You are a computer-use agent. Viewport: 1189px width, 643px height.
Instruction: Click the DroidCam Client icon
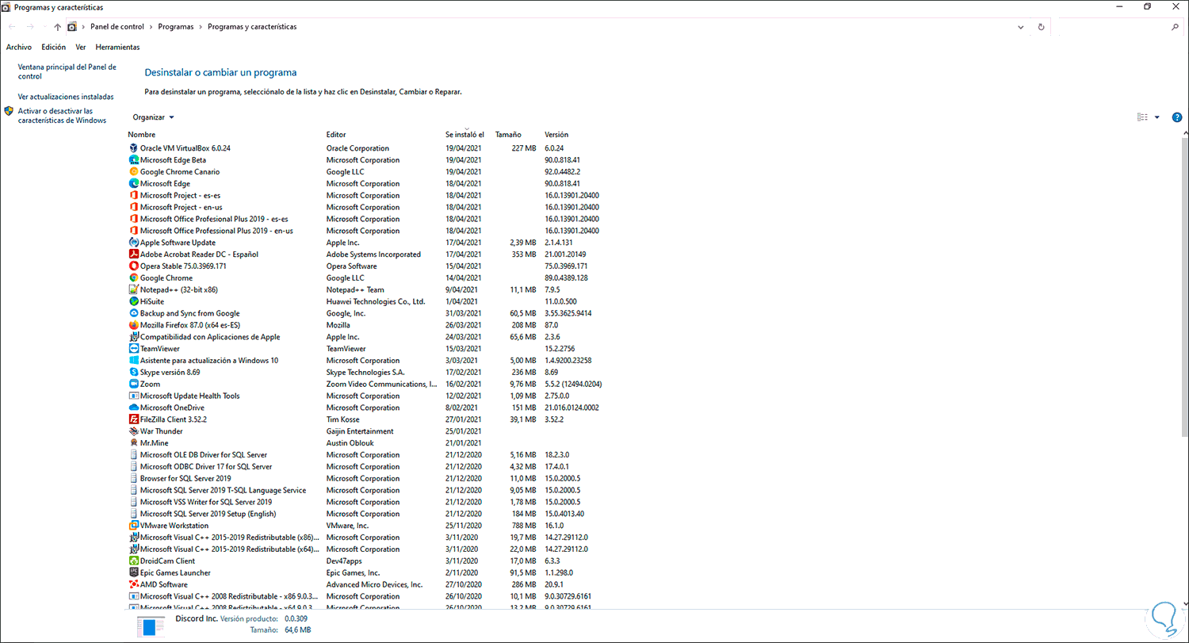point(133,561)
